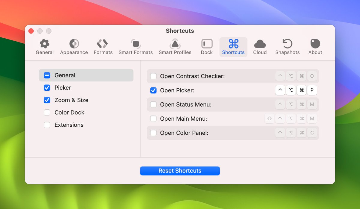Enable the Open Contrast Checker shortcut
The height and width of the screenshot is (209, 360).
pos(153,76)
